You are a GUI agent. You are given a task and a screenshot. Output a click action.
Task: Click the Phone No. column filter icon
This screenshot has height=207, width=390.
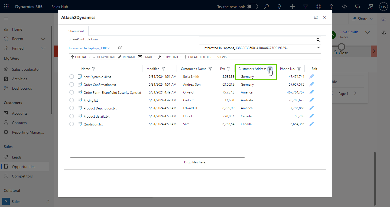click(x=299, y=69)
